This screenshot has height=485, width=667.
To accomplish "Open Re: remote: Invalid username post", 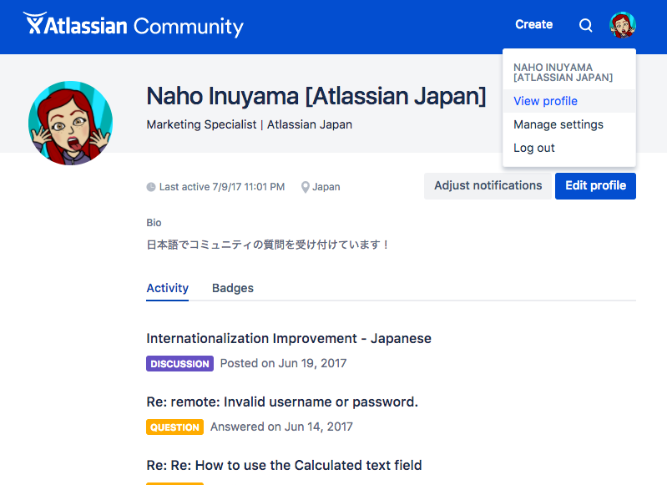I will point(282,402).
